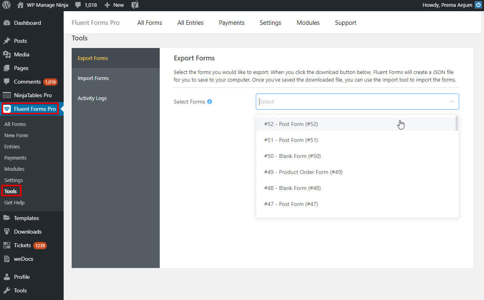
Task: Click the wrench icon beside bottom Tools
Action: 7,290
